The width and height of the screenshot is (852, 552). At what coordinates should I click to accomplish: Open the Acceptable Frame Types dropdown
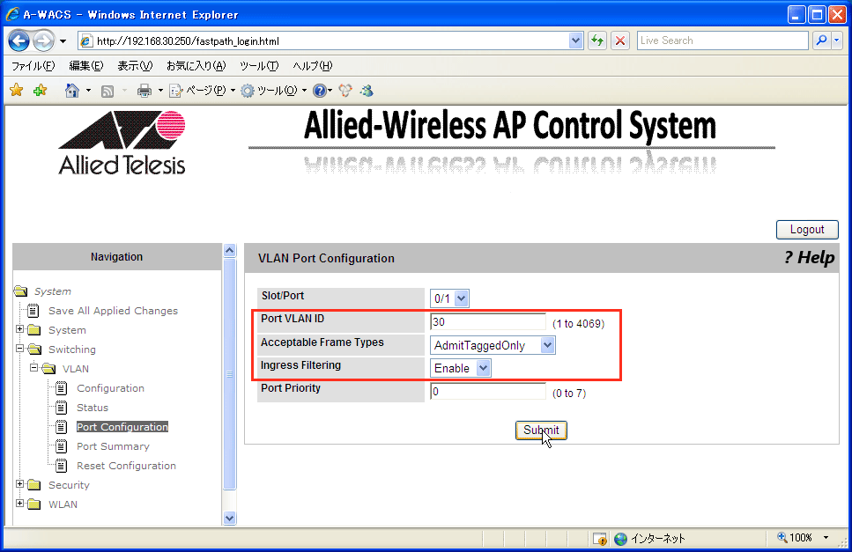click(x=493, y=345)
